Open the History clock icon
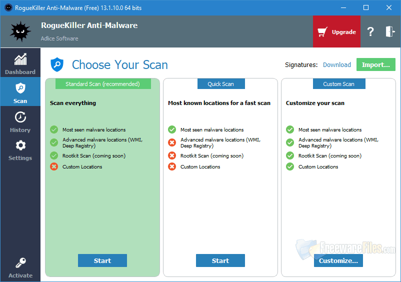The image size is (401, 282). [20, 118]
